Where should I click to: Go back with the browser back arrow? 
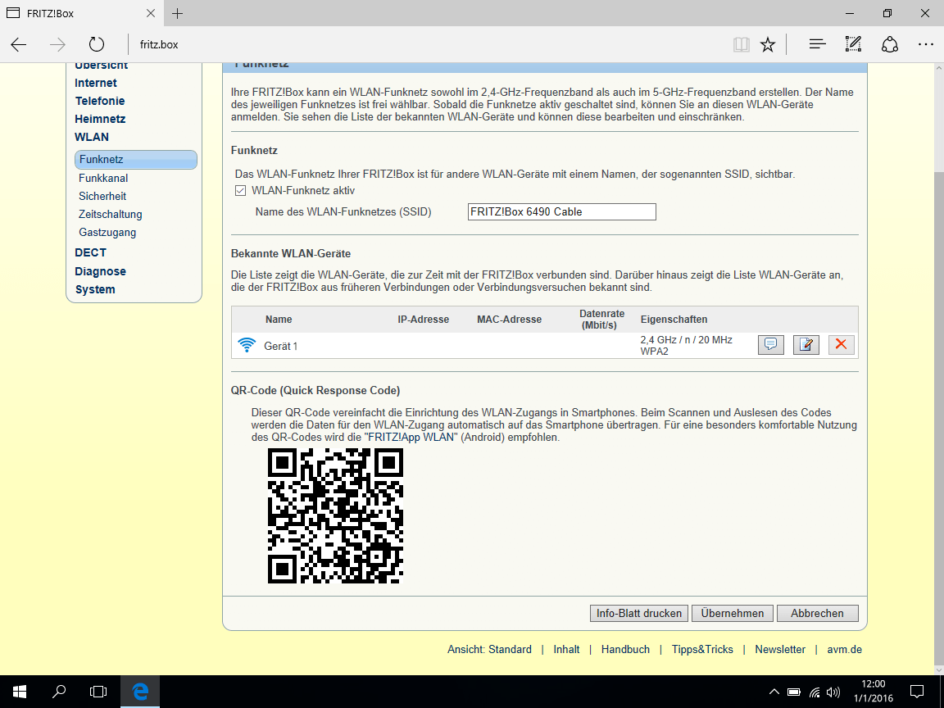pyautogui.click(x=19, y=44)
